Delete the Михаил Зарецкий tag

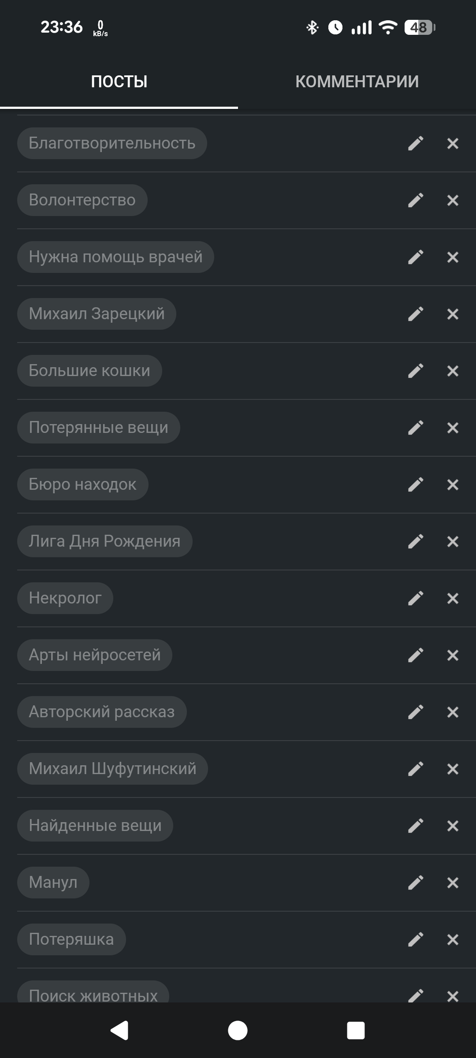tap(453, 314)
